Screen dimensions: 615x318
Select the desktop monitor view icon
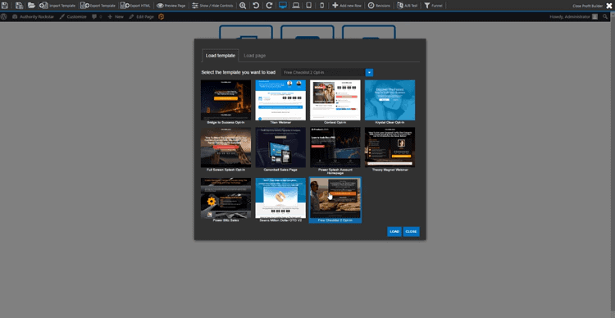[283, 5]
